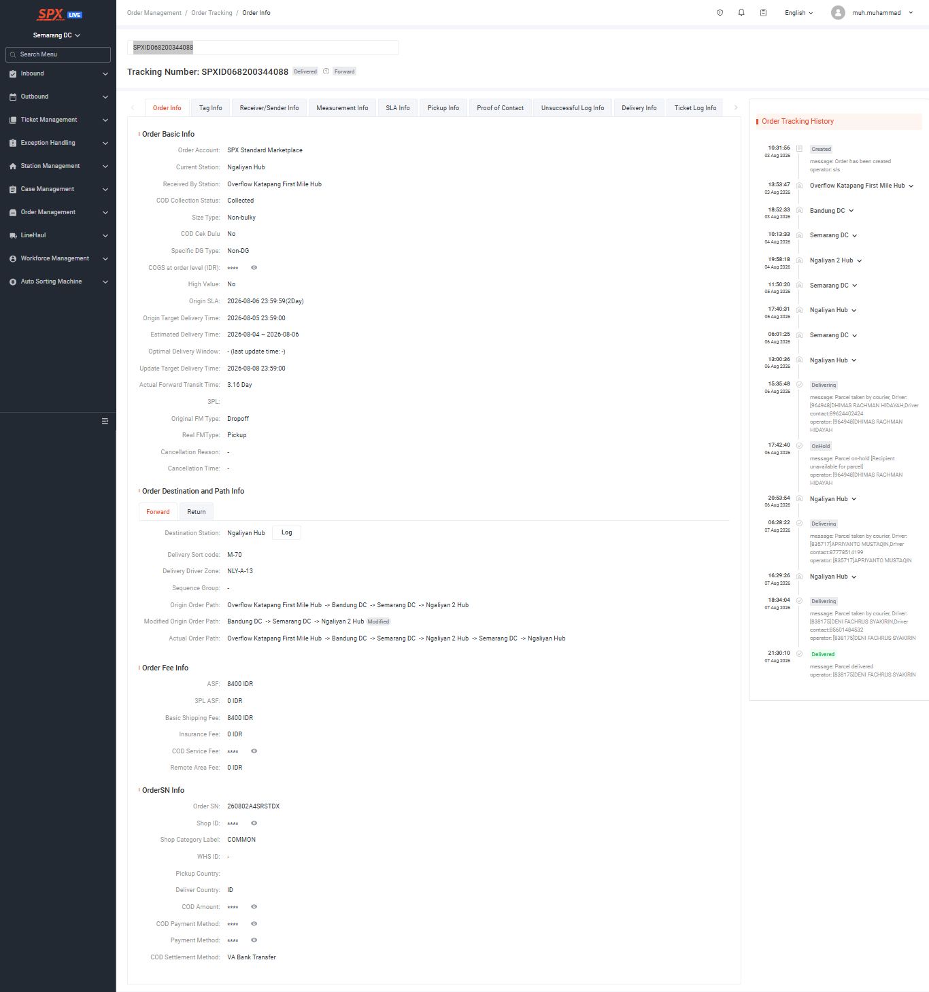Open the clipboard icon in top bar
Screen dimensions: 929x992
[763, 13]
